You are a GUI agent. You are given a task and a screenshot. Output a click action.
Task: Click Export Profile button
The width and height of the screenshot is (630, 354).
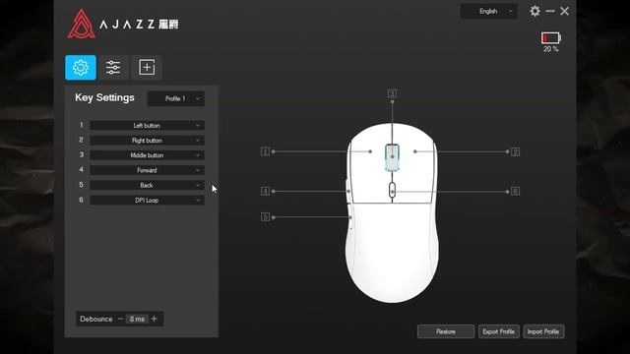[499, 332]
